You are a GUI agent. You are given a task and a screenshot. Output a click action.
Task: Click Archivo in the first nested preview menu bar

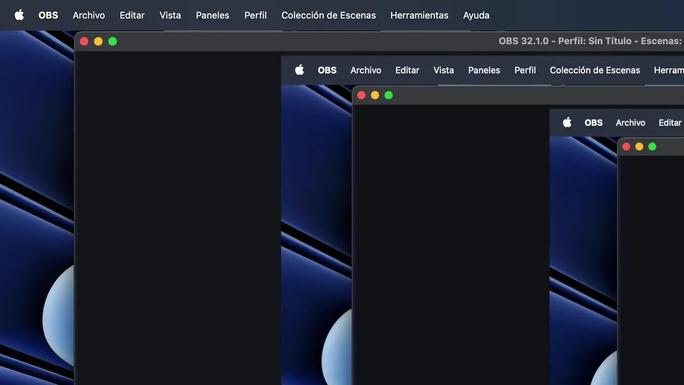[366, 70]
